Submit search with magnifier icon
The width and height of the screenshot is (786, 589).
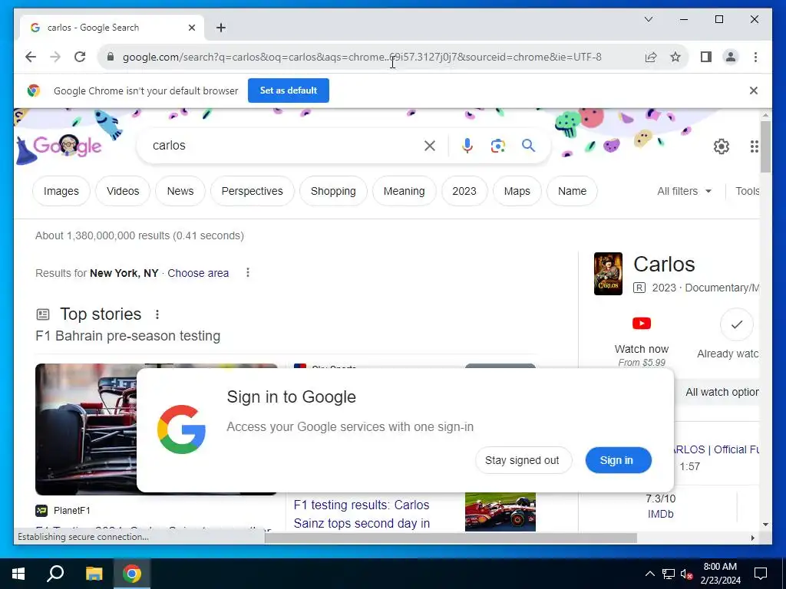pyautogui.click(x=528, y=146)
